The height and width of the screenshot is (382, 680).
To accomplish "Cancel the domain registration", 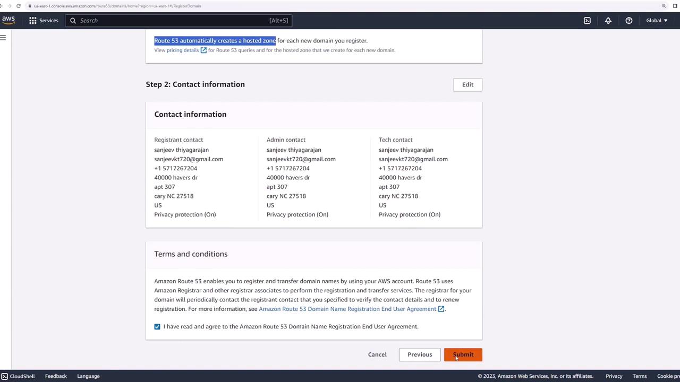I will (377, 354).
